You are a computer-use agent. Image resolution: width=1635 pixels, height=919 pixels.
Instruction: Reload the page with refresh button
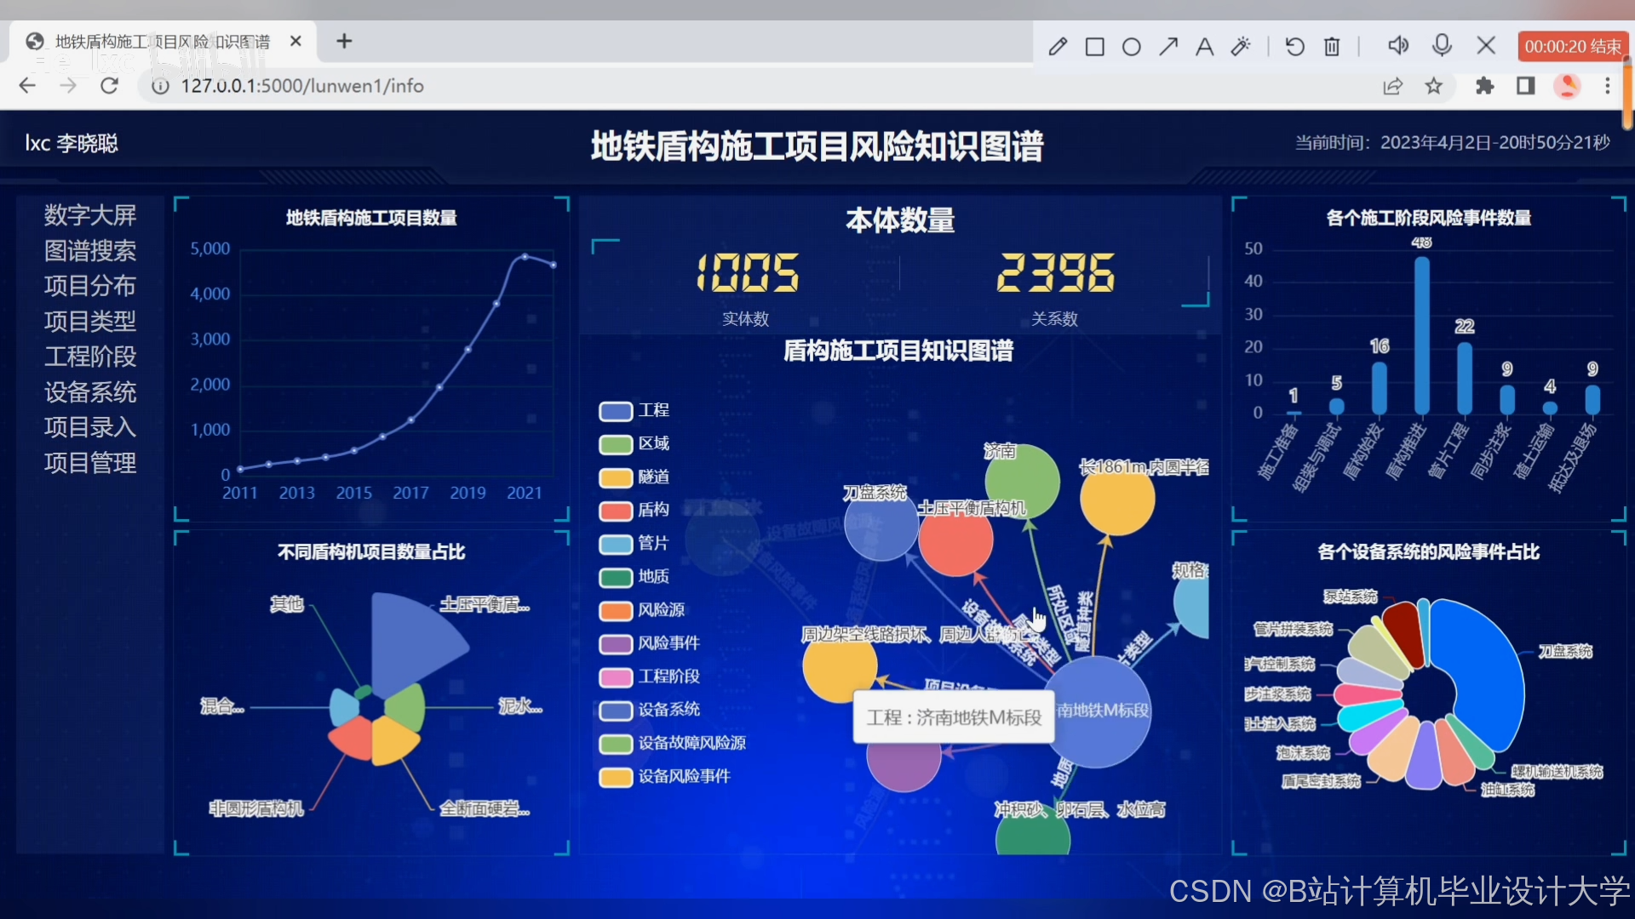[109, 86]
